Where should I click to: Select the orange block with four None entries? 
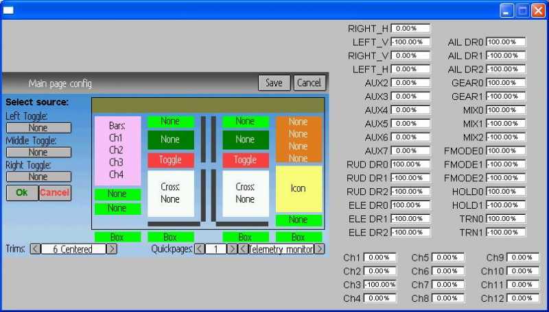tap(299, 140)
